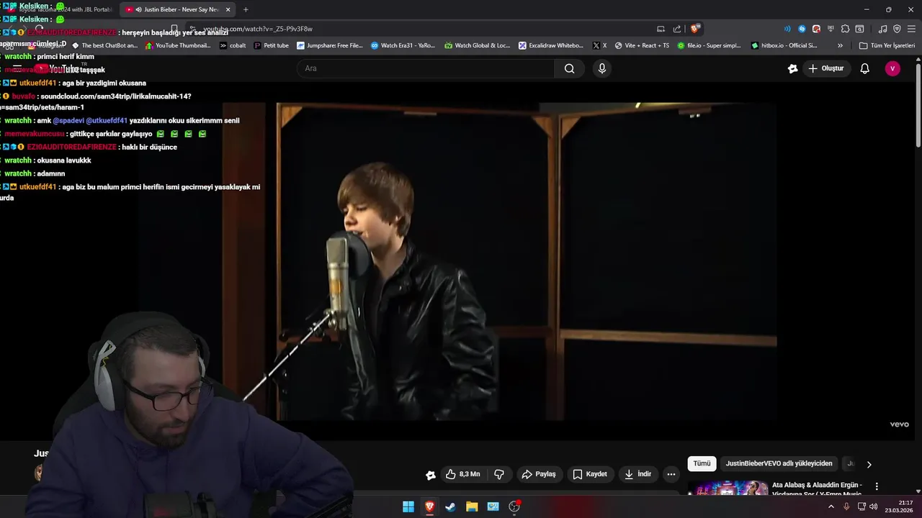Select JustinBieberVEVO adlı yükleyiciden chip
Viewport: 922px width, 518px height.
pyautogui.click(x=779, y=463)
